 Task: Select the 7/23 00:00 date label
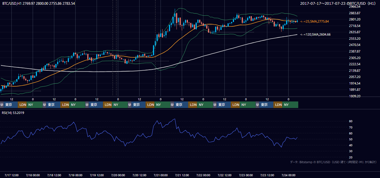[x=246, y=175]
